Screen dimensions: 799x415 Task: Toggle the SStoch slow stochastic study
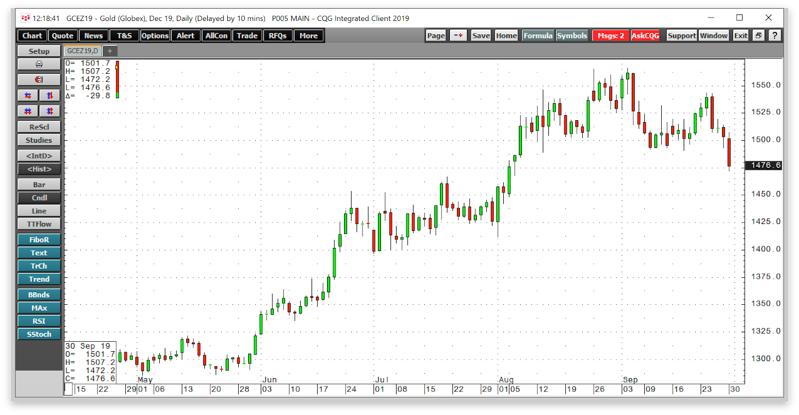(x=39, y=334)
